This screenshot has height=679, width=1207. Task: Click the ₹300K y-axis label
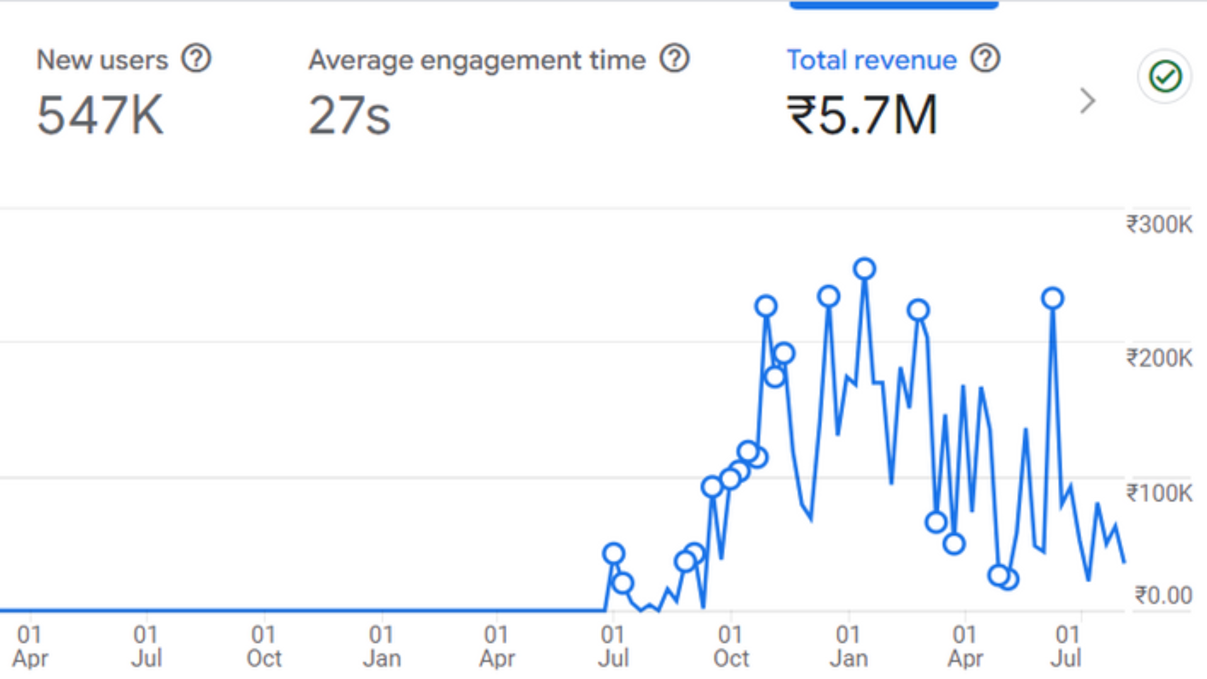click(1159, 224)
